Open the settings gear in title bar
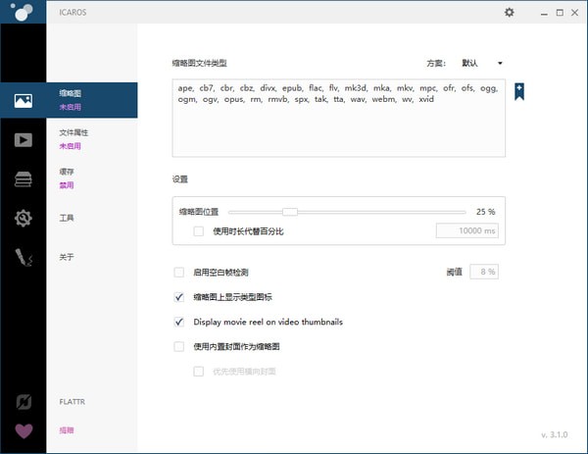588x454 pixels. click(509, 13)
